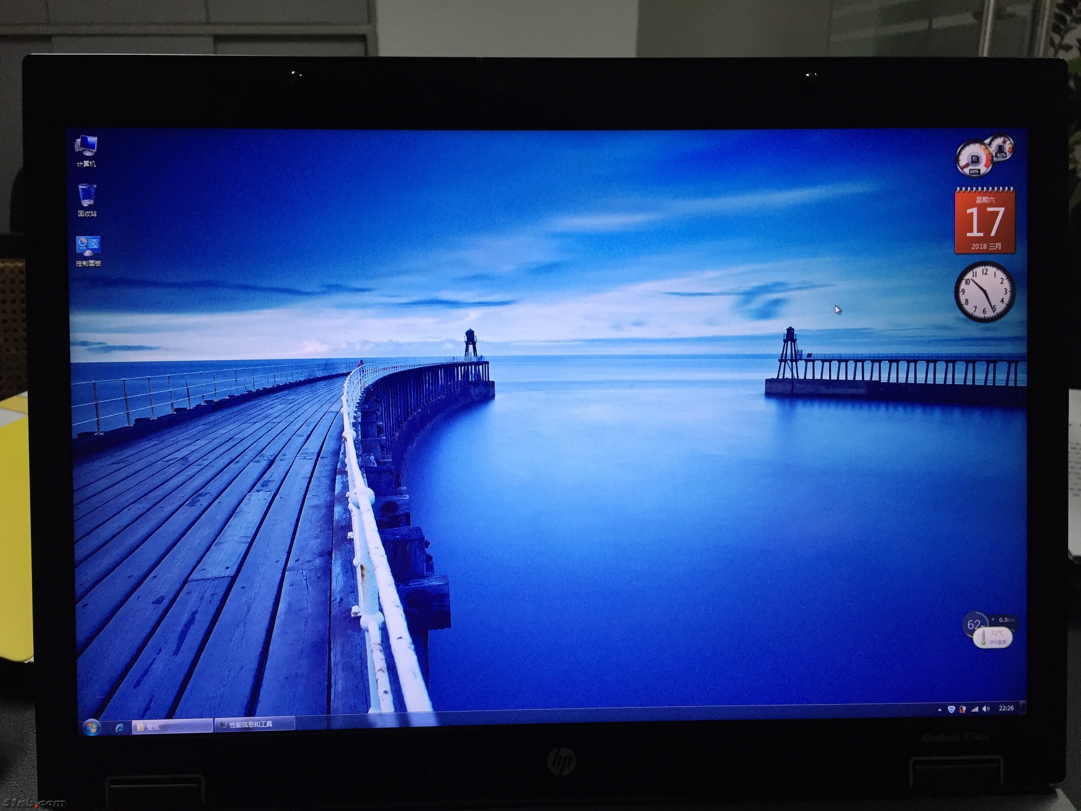The image size is (1081, 811).
Task: Show hidden tray icons arrow
Action: [x=939, y=709]
